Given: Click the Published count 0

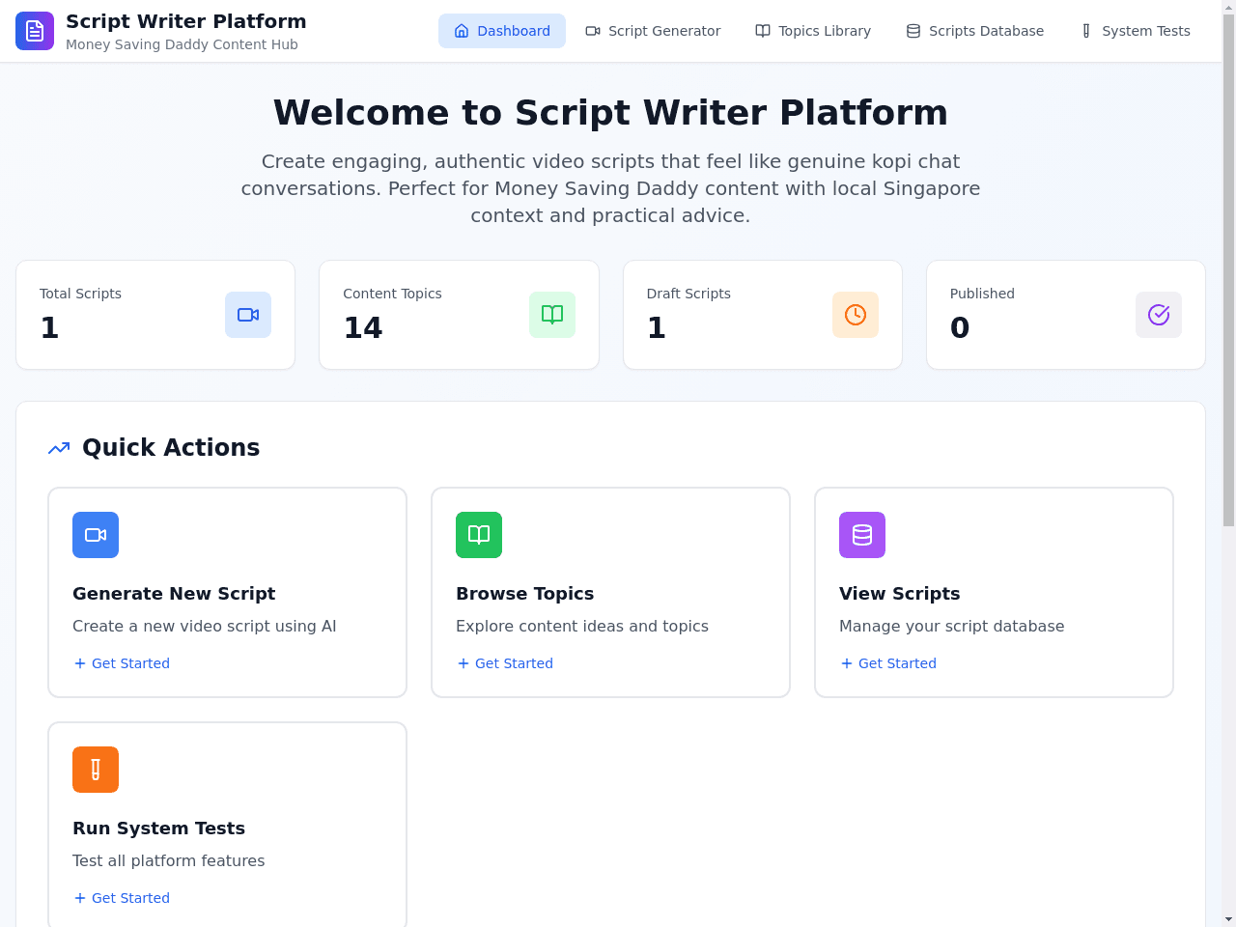Looking at the screenshot, I should click(x=960, y=328).
